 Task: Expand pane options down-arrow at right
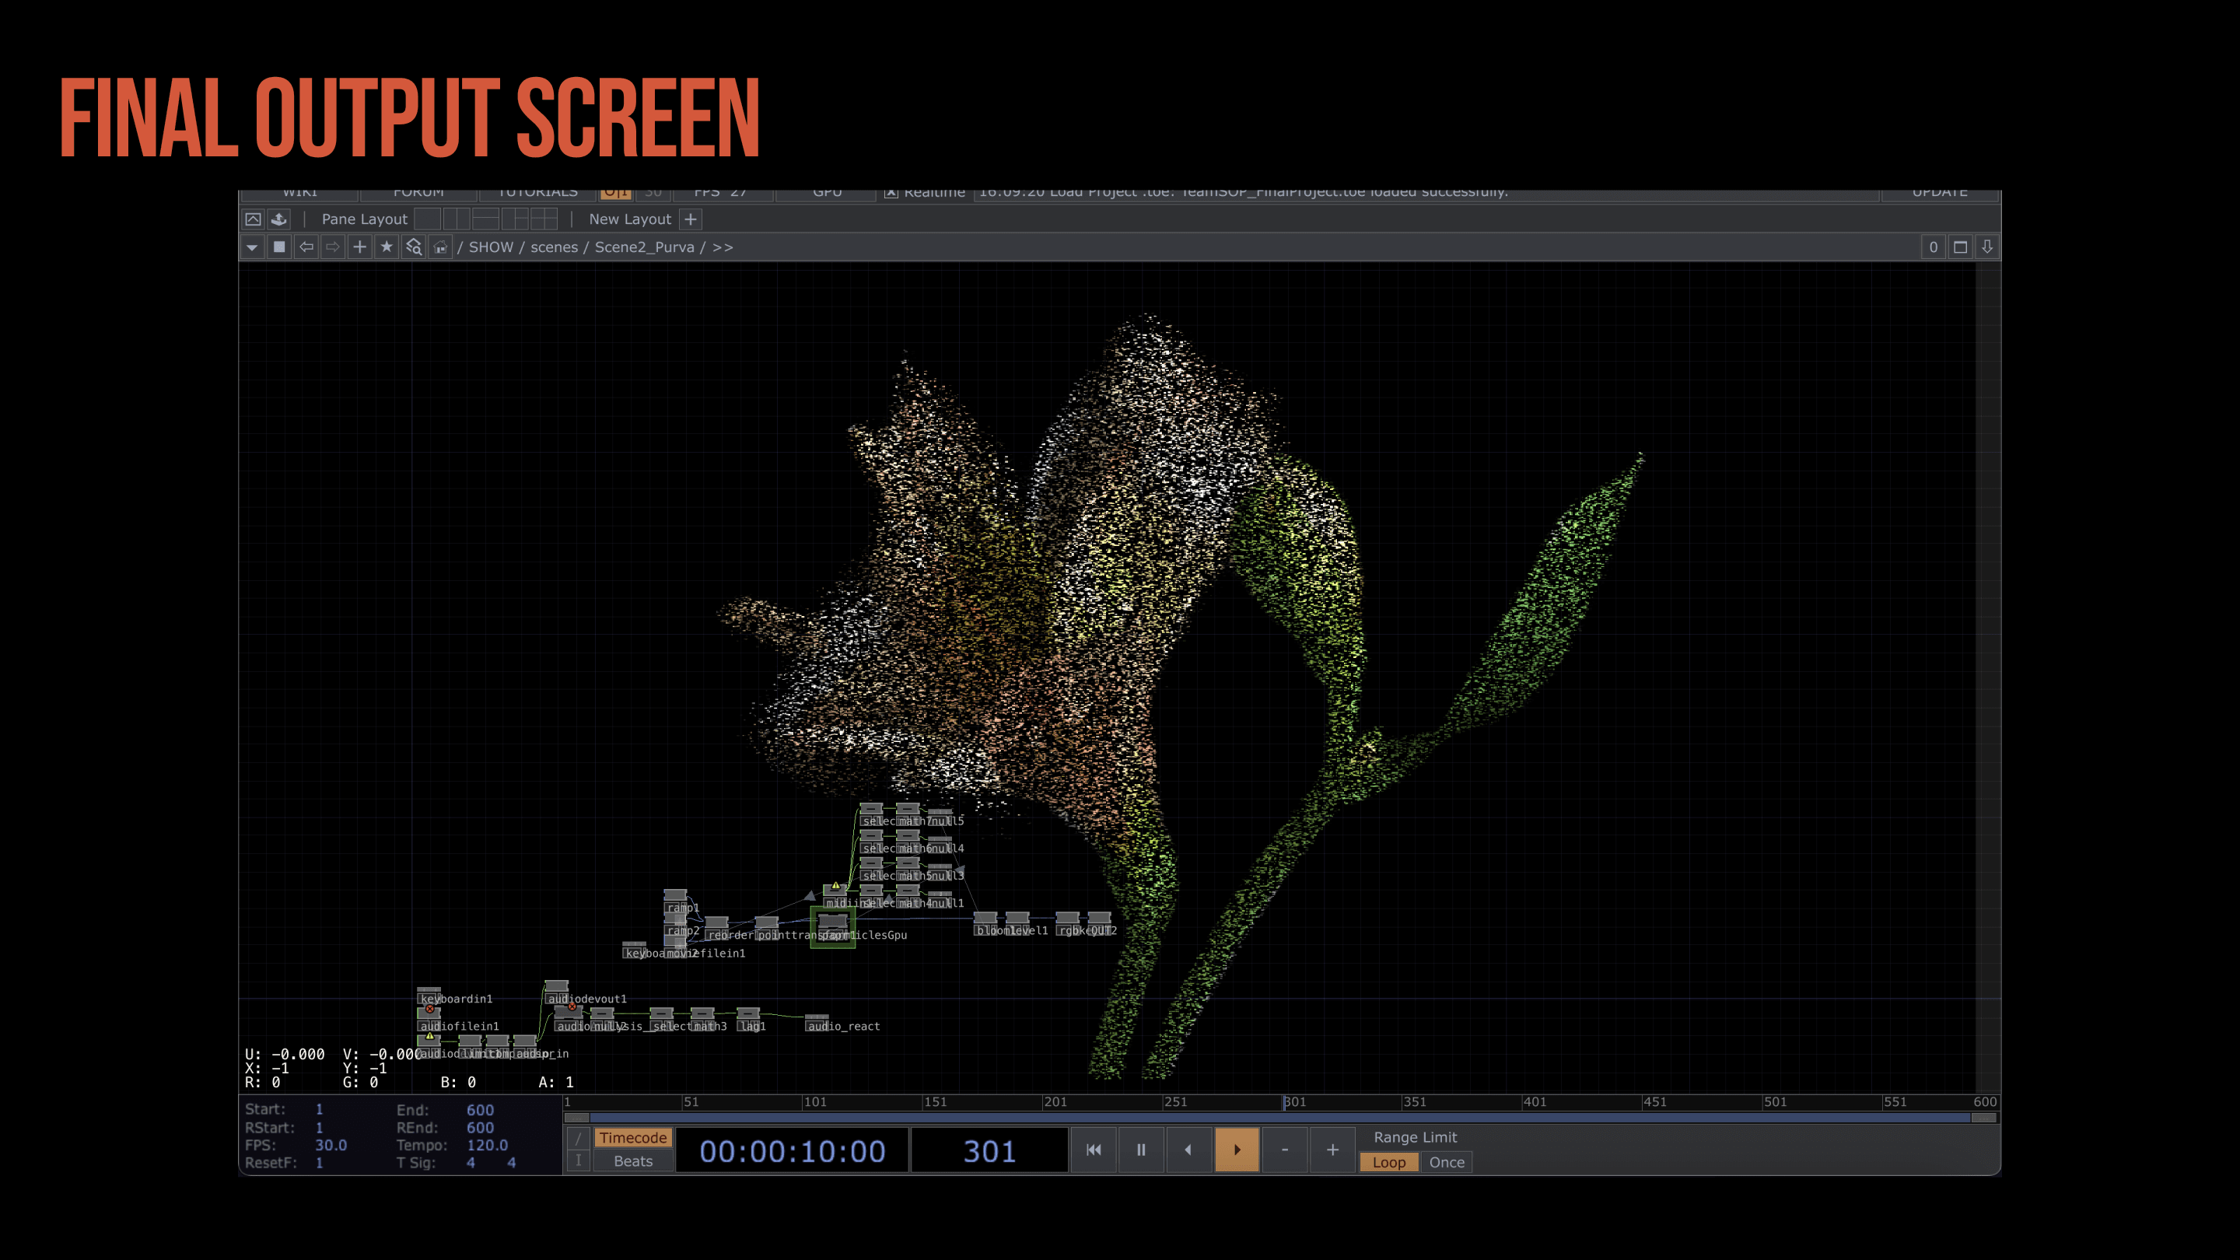tap(1987, 247)
